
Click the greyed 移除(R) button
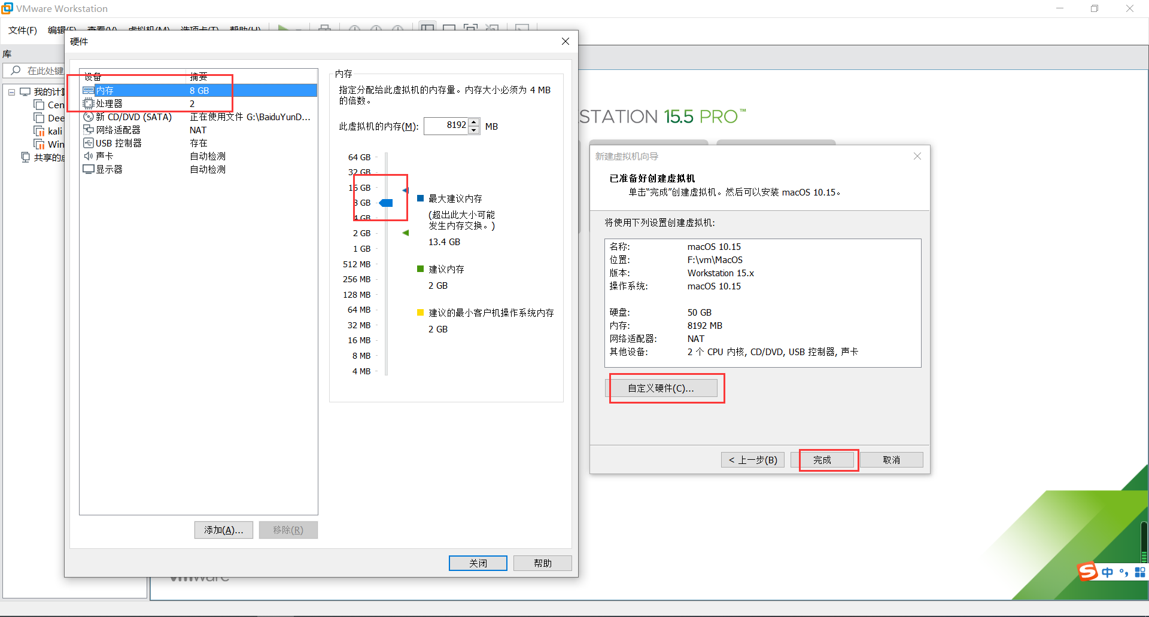pos(288,530)
